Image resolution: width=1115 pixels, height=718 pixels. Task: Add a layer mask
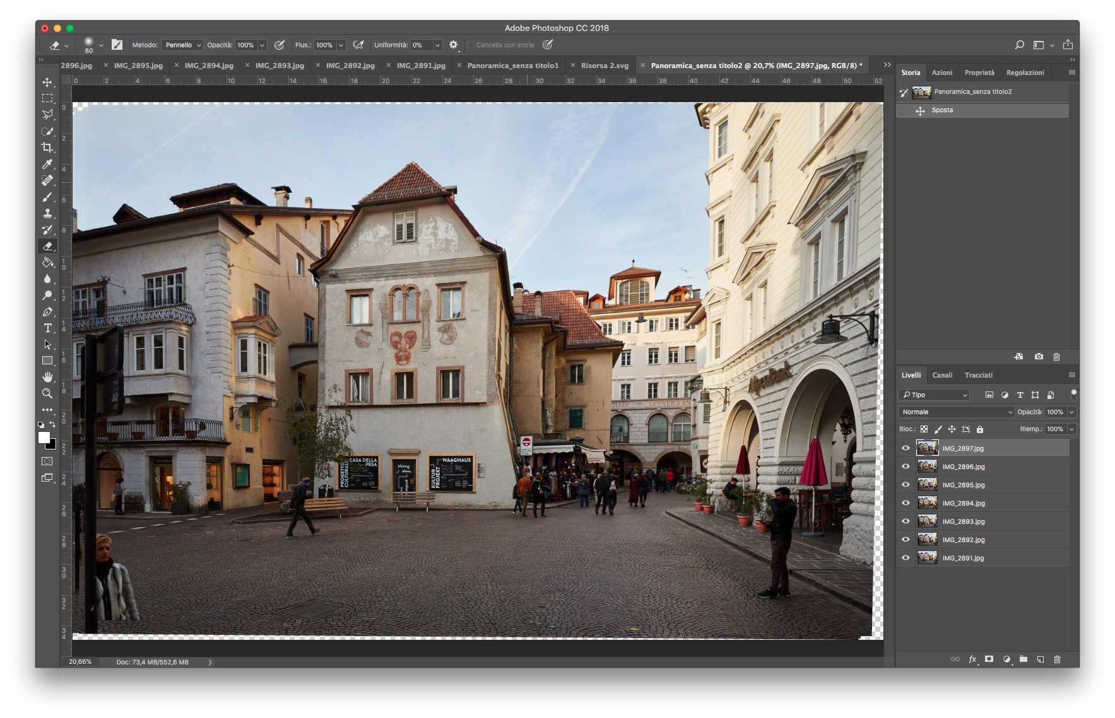pyautogui.click(x=989, y=659)
